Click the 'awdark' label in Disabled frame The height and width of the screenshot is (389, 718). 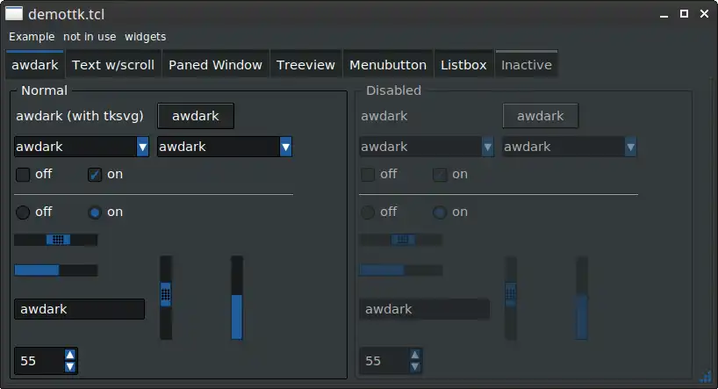click(384, 116)
